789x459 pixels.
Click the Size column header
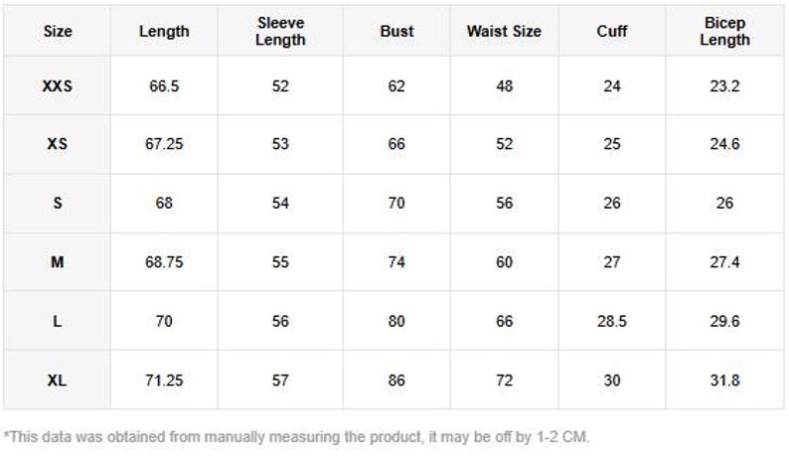pos(58,31)
